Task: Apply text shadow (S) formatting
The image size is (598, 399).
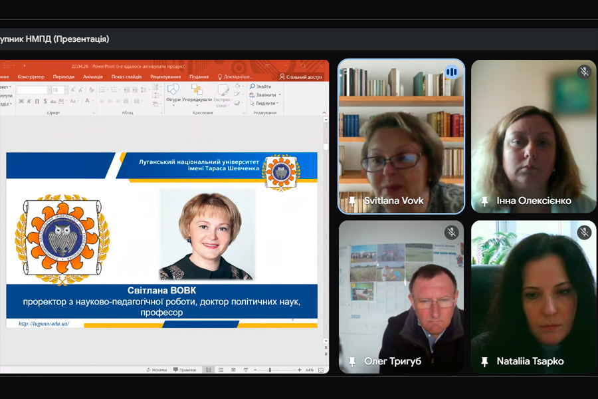Action: pyautogui.click(x=45, y=101)
